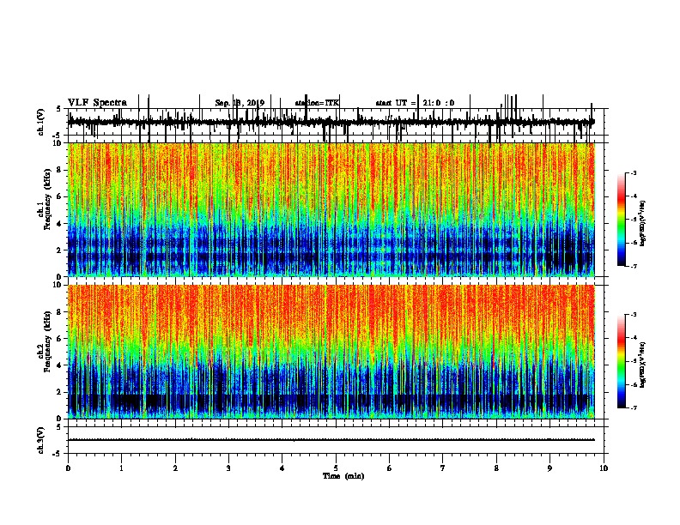The width and height of the screenshot is (680, 525).
Task: Click the '-7' label on ch.2 colorbar
Action: coord(633,408)
